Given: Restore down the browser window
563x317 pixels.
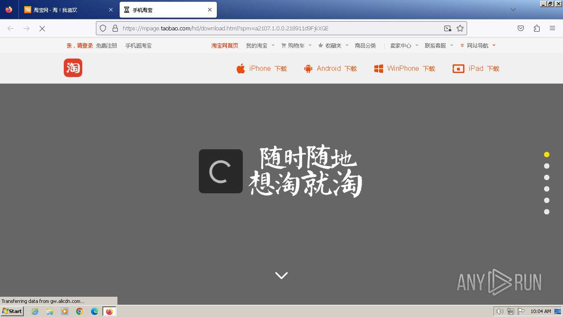Looking at the screenshot, I should pos(550,4).
